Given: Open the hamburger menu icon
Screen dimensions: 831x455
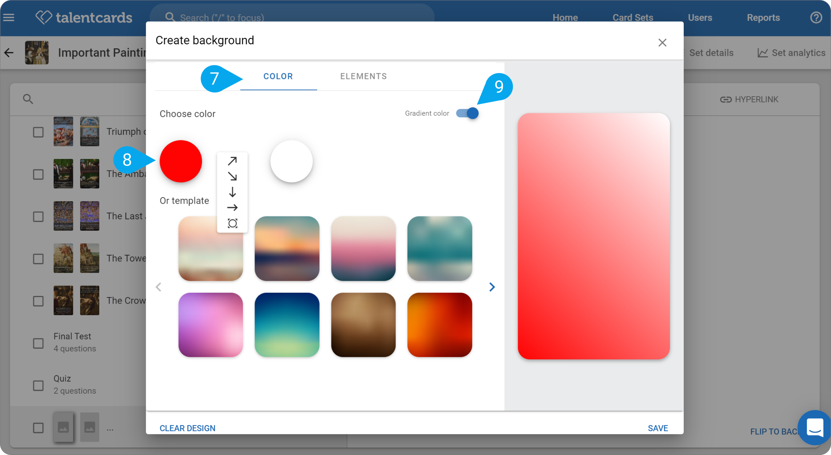Looking at the screenshot, I should (9, 17).
